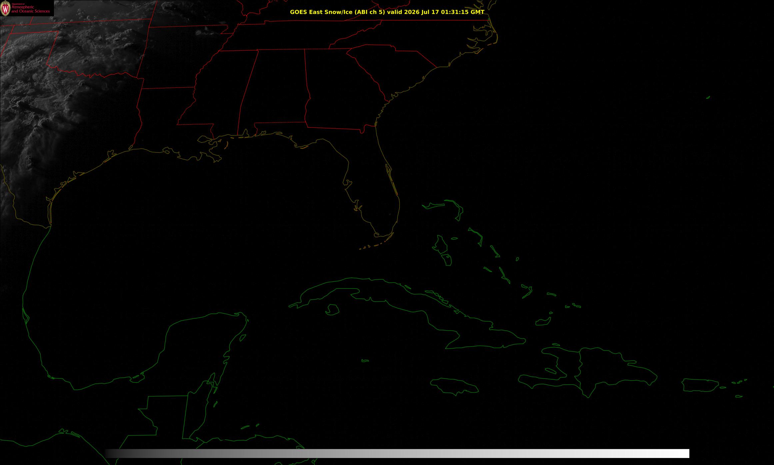Click the UW crest W logo icon
This screenshot has height=465, width=774.
(5, 8)
